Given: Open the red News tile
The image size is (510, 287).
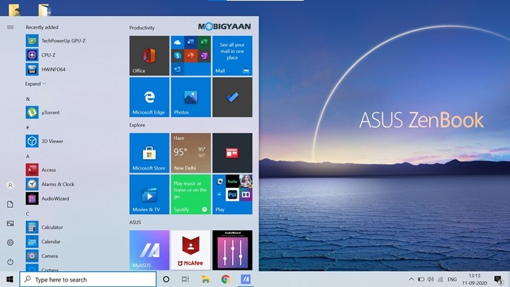Looking at the screenshot, I should [232, 153].
